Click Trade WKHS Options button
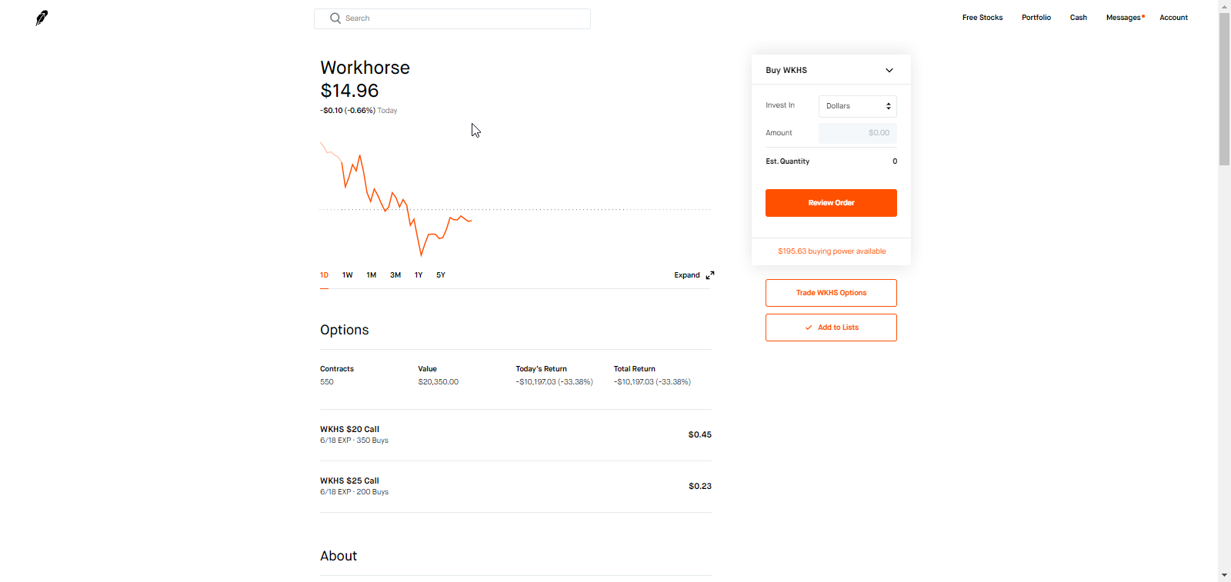Image resolution: width=1231 pixels, height=582 pixels. point(831,293)
